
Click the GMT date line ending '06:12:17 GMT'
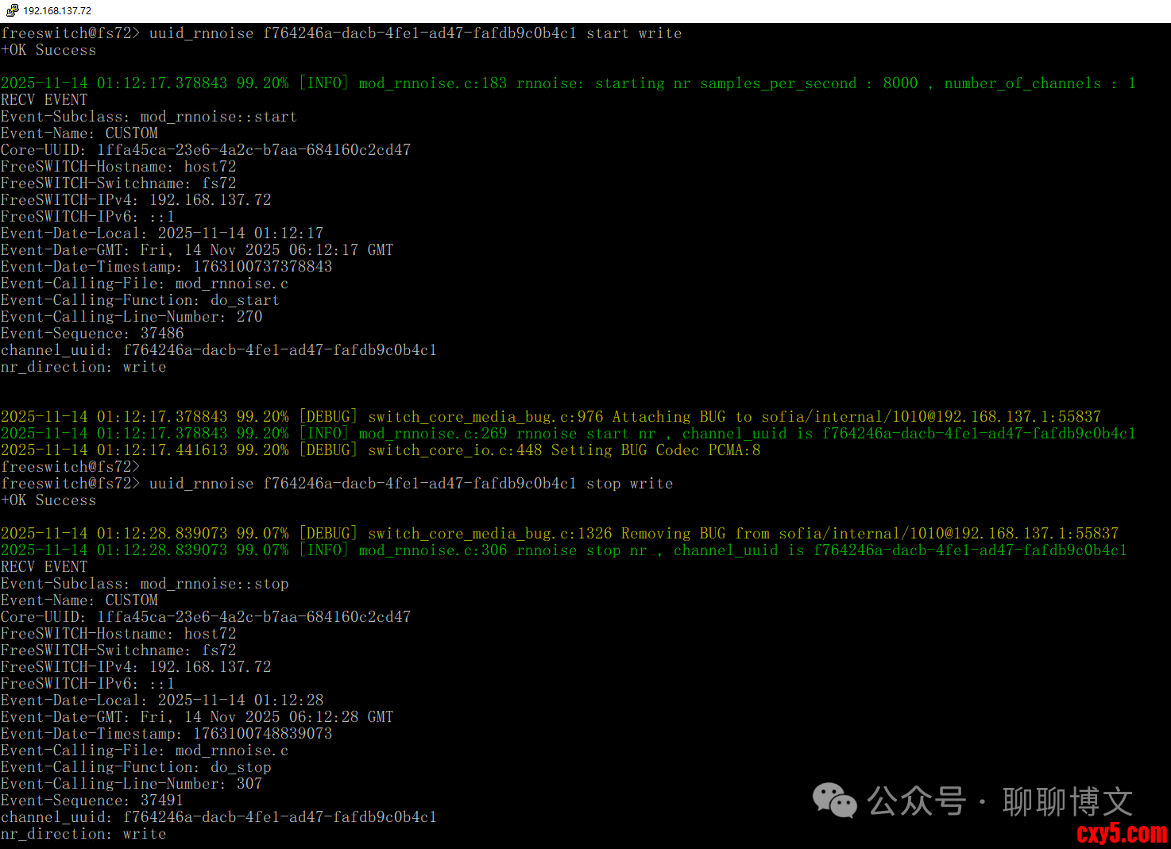click(x=197, y=250)
